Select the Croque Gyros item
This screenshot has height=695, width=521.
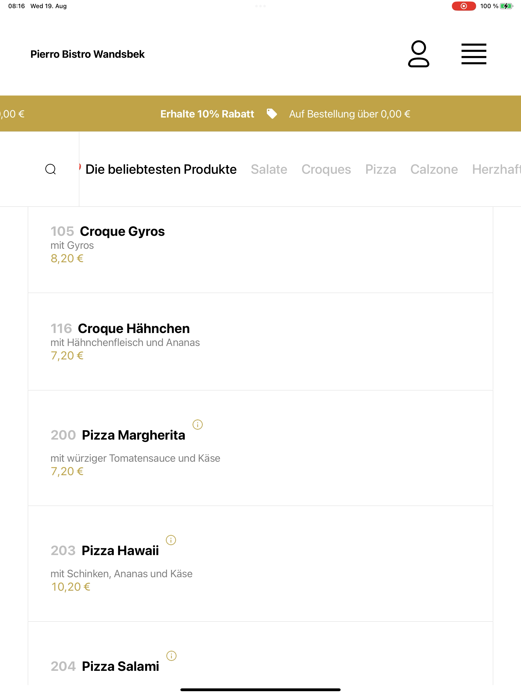point(260,250)
